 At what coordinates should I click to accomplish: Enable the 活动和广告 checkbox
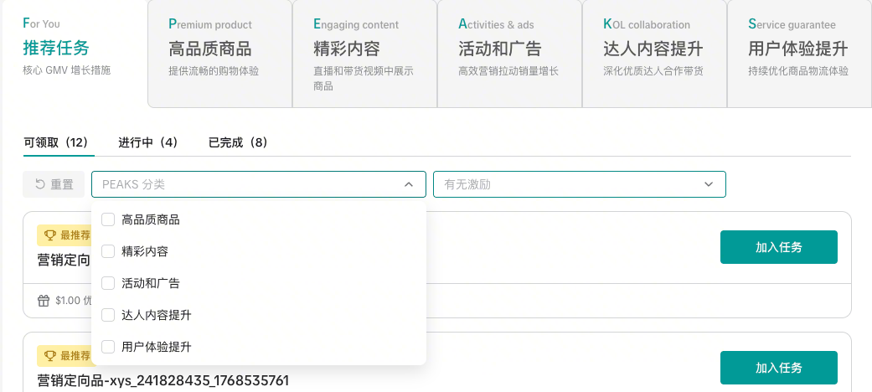tap(108, 283)
